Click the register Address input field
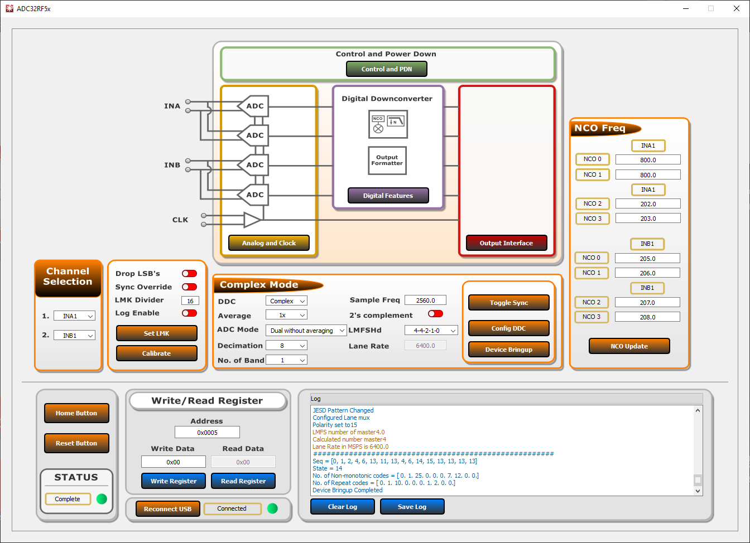 click(207, 432)
